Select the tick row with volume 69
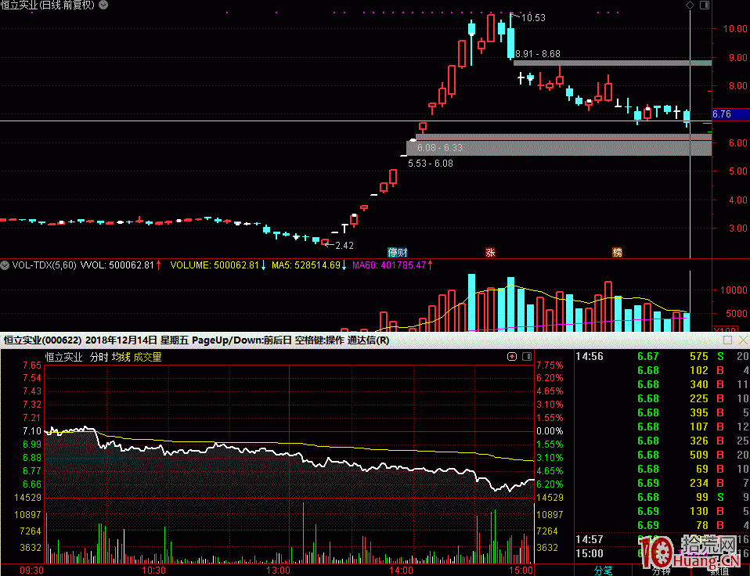750x576 pixels. coord(662,469)
